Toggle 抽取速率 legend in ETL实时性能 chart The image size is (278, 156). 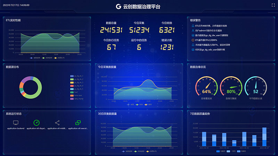34,58
